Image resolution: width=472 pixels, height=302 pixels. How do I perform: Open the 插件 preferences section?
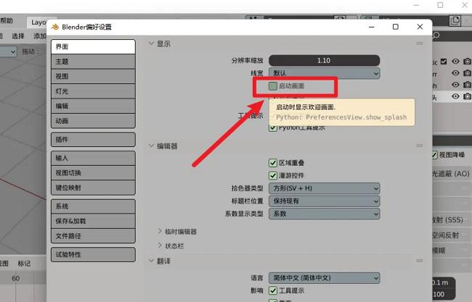click(92, 138)
